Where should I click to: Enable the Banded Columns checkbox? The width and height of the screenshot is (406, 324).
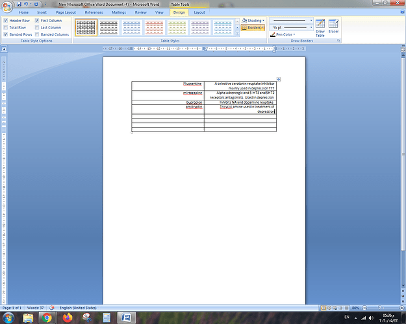pyautogui.click(x=37, y=34)
